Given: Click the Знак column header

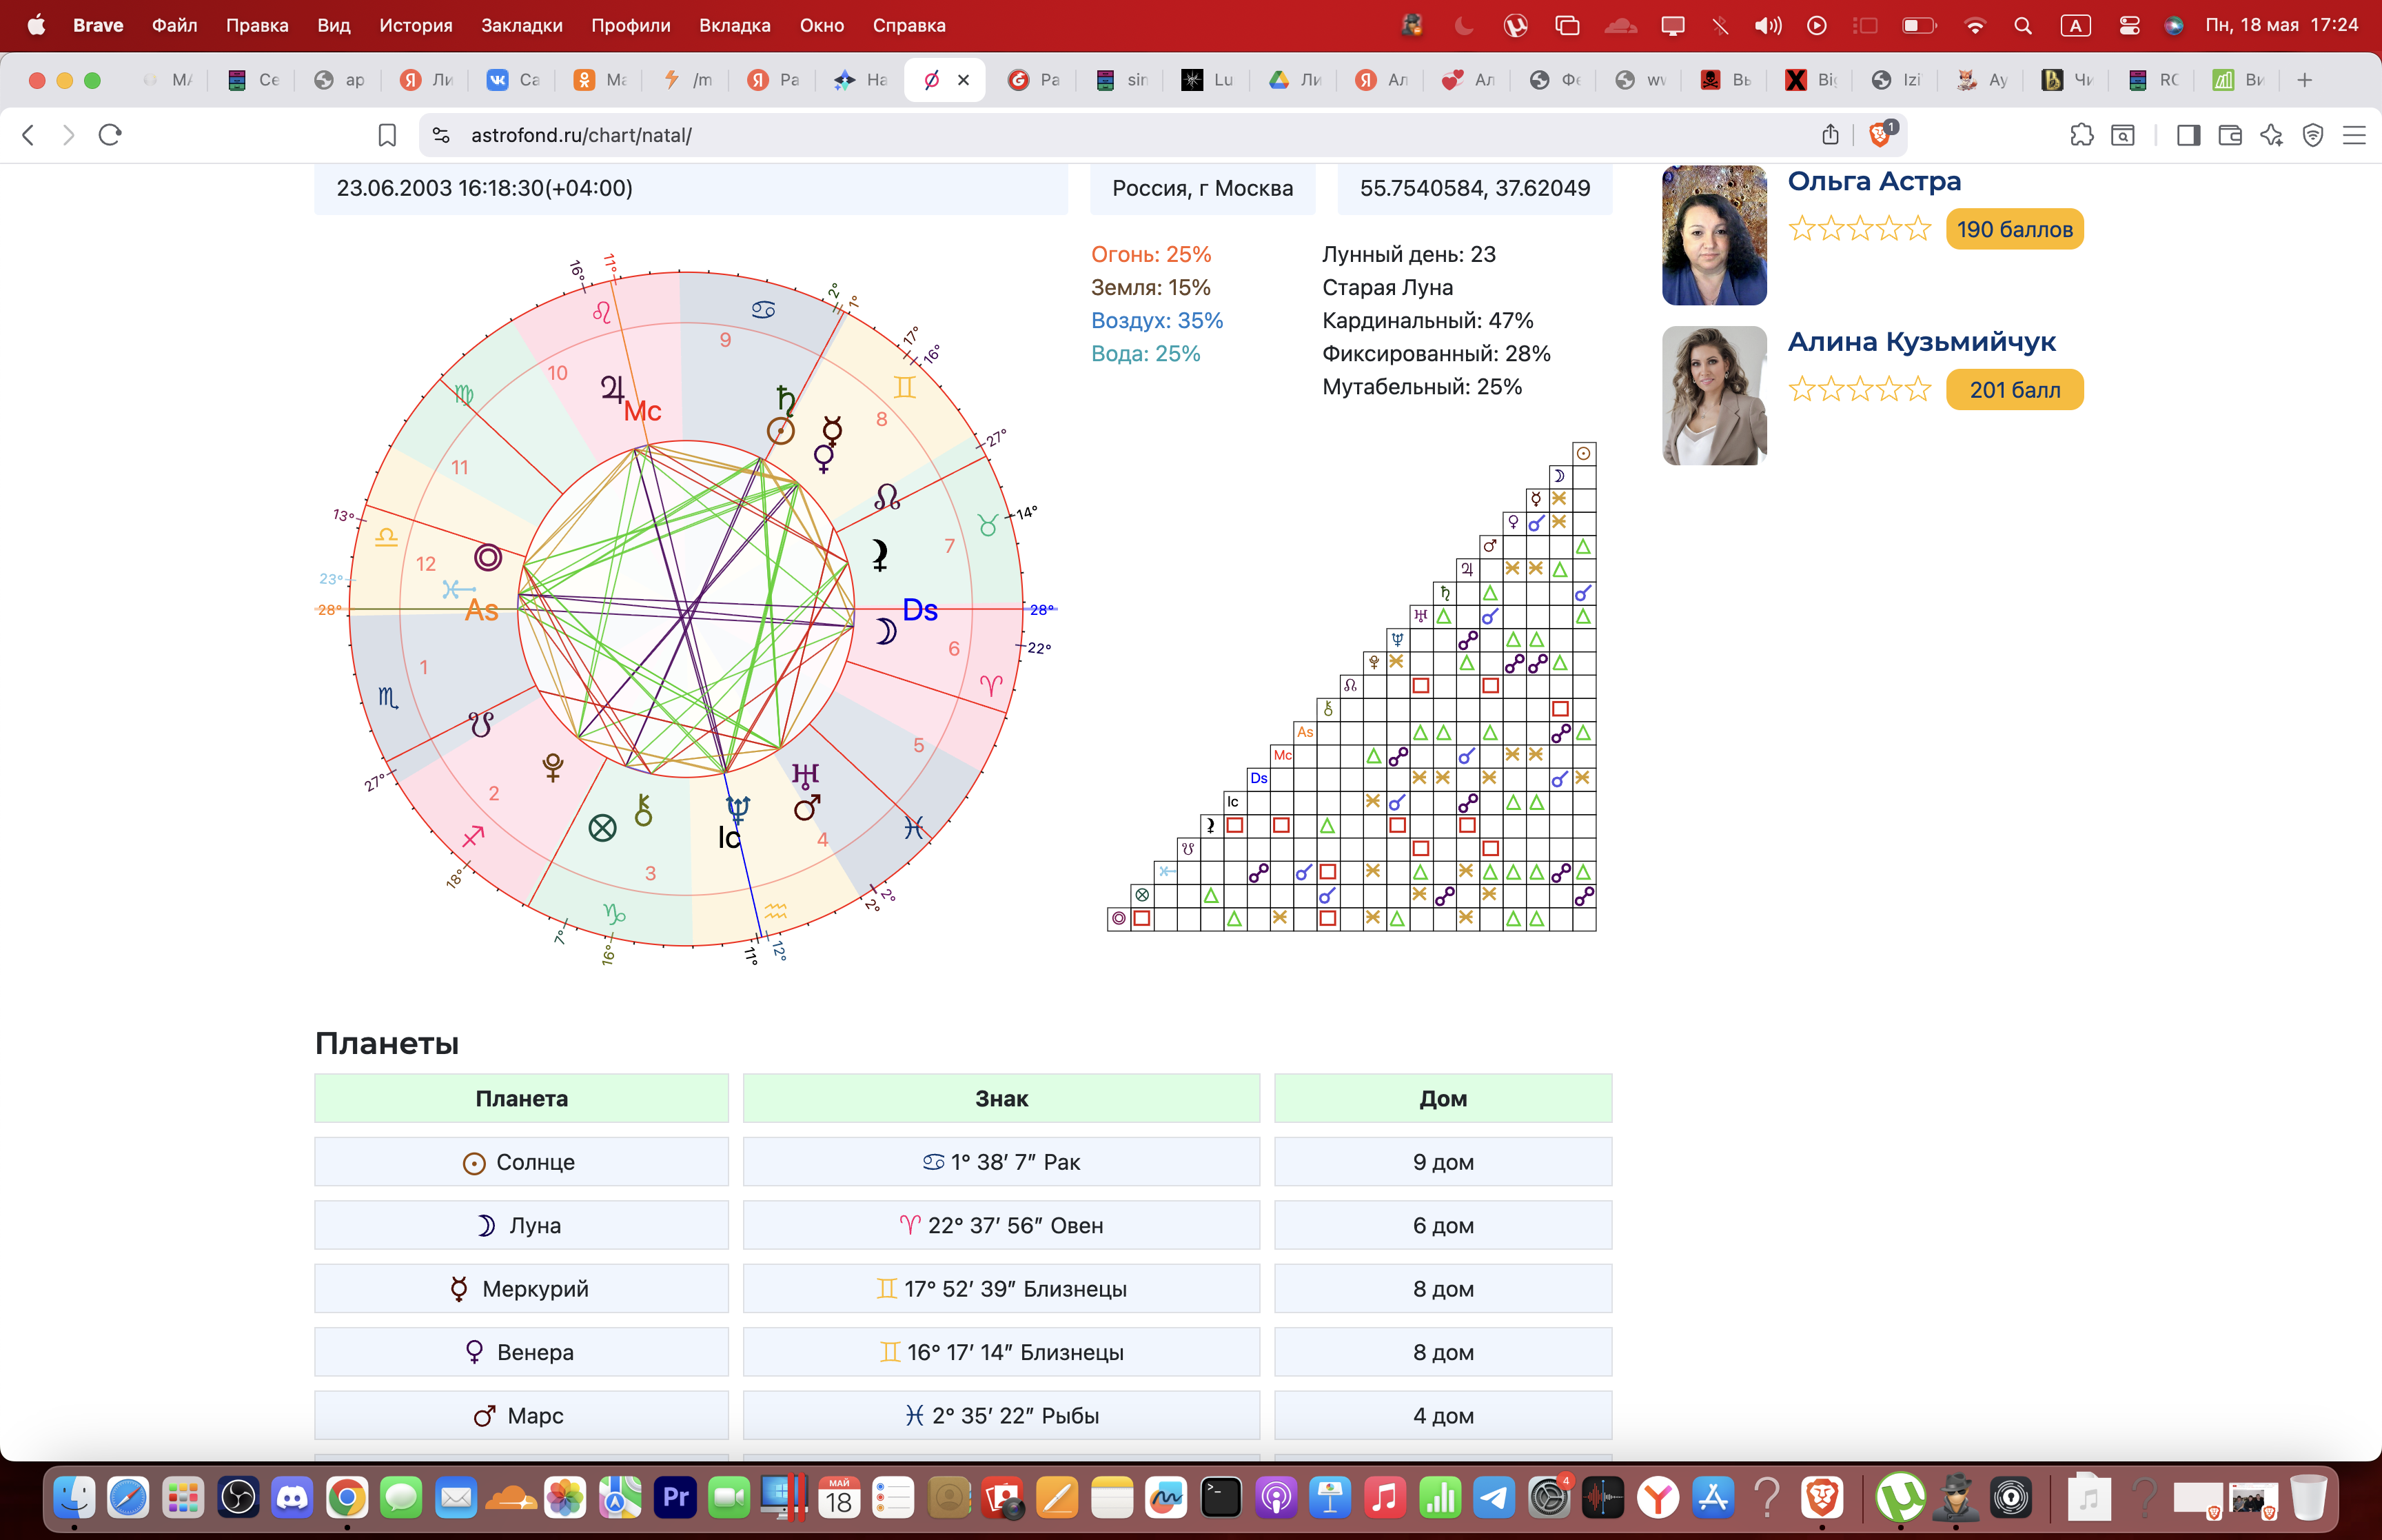Looking at the screenshot, I should (x=1001, y=1098).
